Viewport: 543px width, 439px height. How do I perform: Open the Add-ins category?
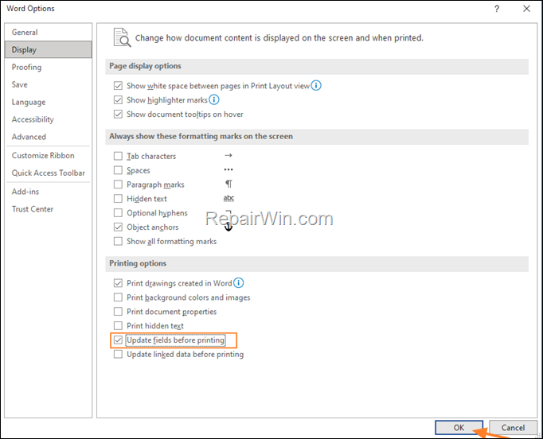tap(49, 192)
